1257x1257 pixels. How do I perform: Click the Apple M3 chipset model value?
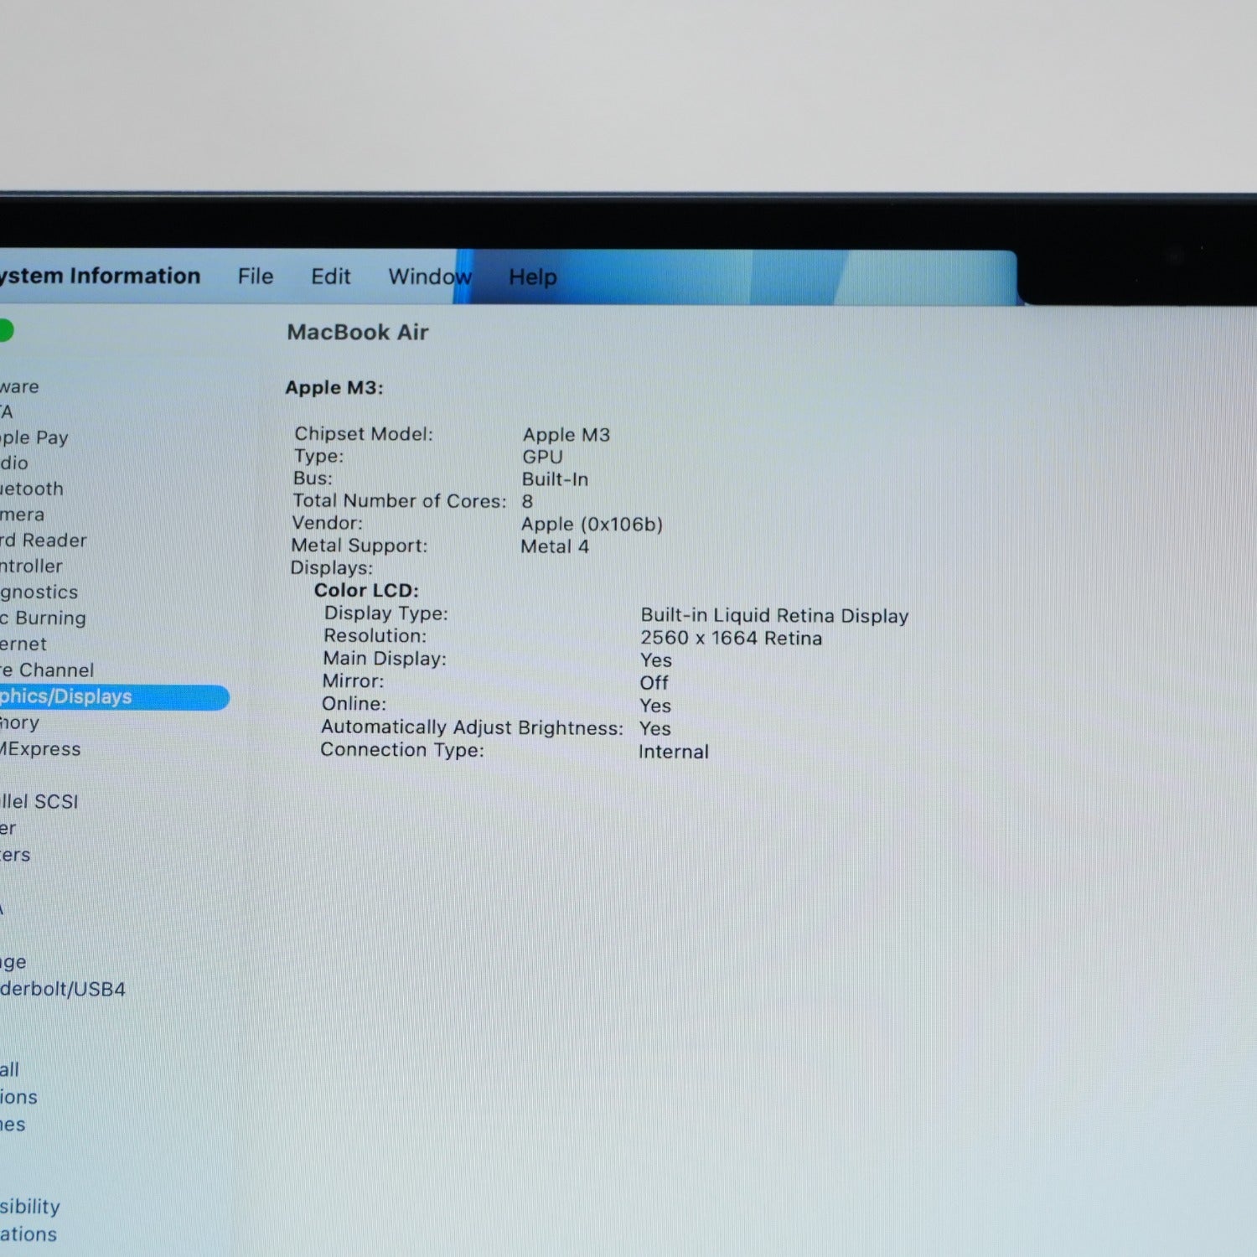566,435
